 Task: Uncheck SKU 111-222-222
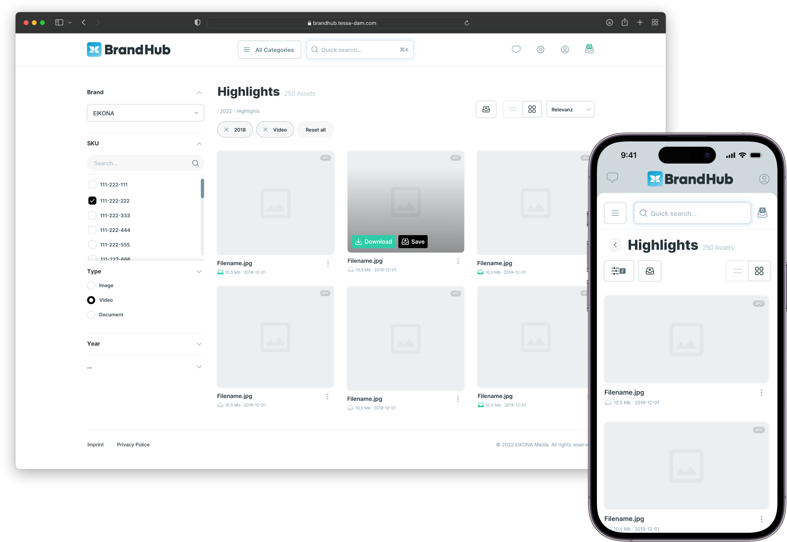pyautogui.click(x=92, y=201)
